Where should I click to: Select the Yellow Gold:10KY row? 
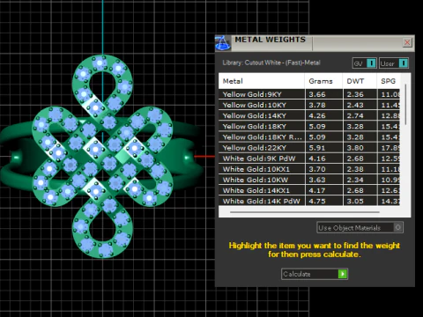pos(309,105)
